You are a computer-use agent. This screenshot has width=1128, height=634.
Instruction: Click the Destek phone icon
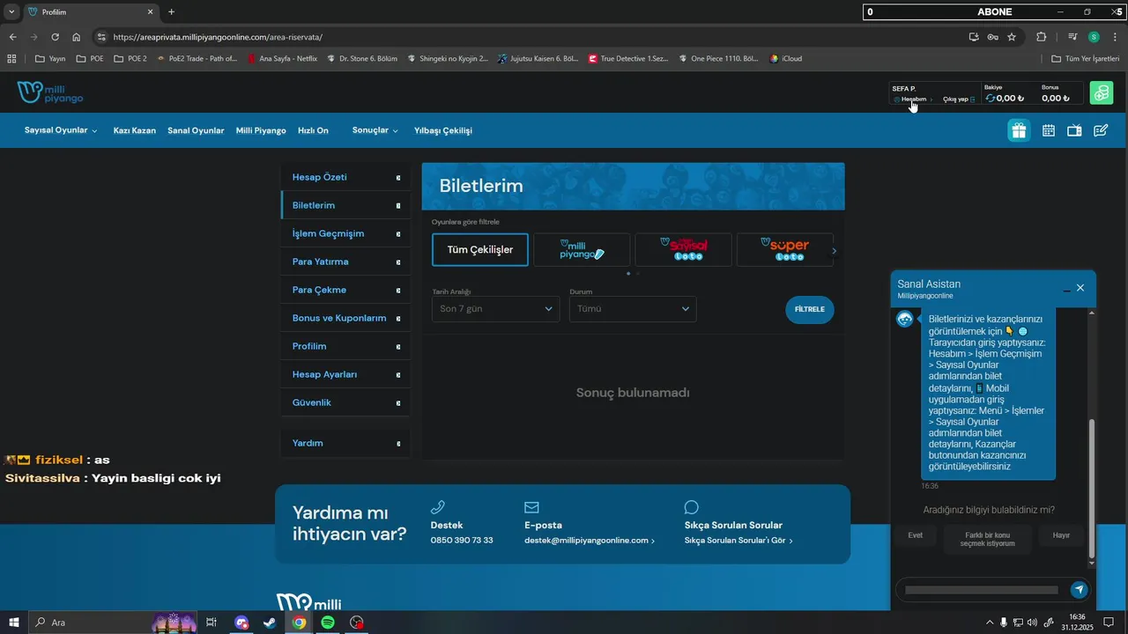pos(437,507)
